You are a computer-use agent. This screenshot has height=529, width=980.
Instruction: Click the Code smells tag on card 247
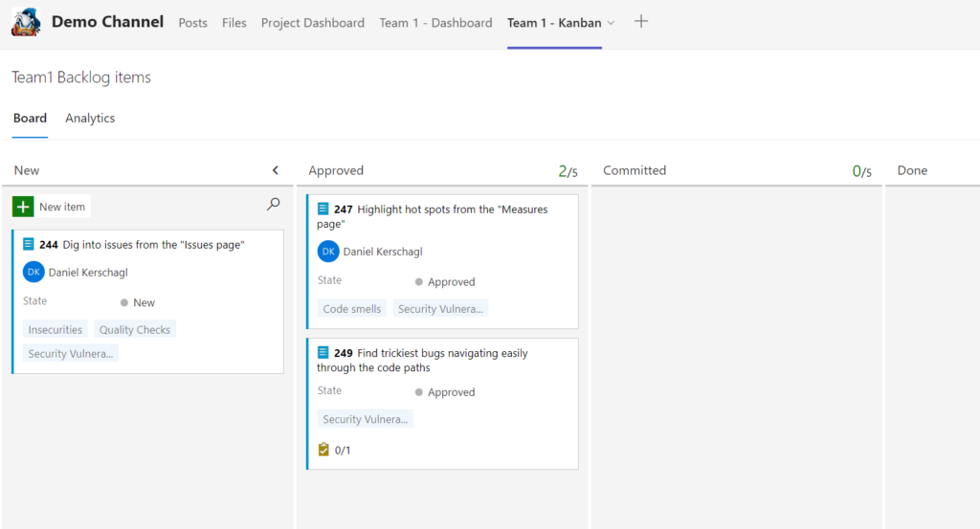coord(352,309)
